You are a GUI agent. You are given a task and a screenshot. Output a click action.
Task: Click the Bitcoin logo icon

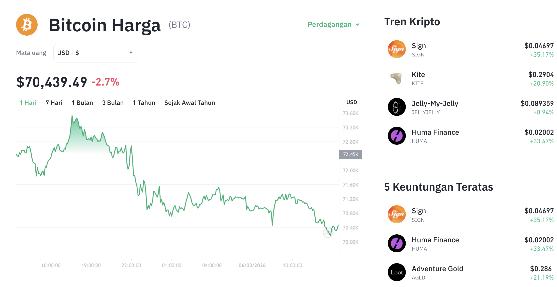[x=27, y=24]
